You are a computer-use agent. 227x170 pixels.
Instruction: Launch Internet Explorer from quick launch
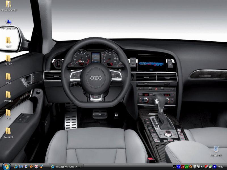(x=16, y=167)
